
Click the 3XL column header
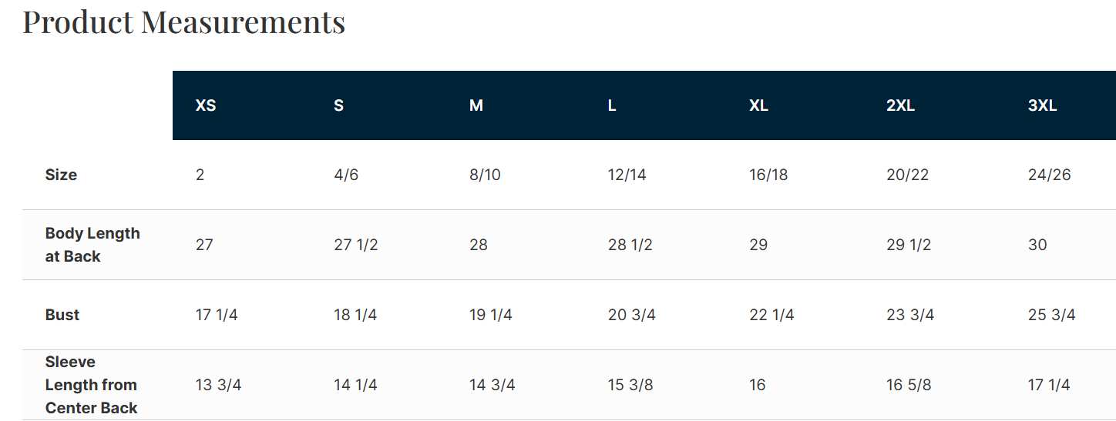(x=1042, y=105)
